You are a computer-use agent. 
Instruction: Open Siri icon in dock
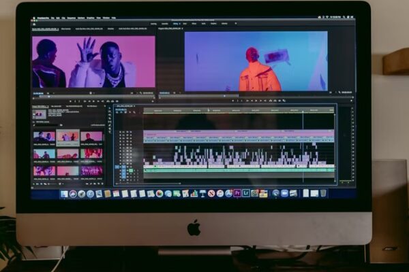[73, 194]
